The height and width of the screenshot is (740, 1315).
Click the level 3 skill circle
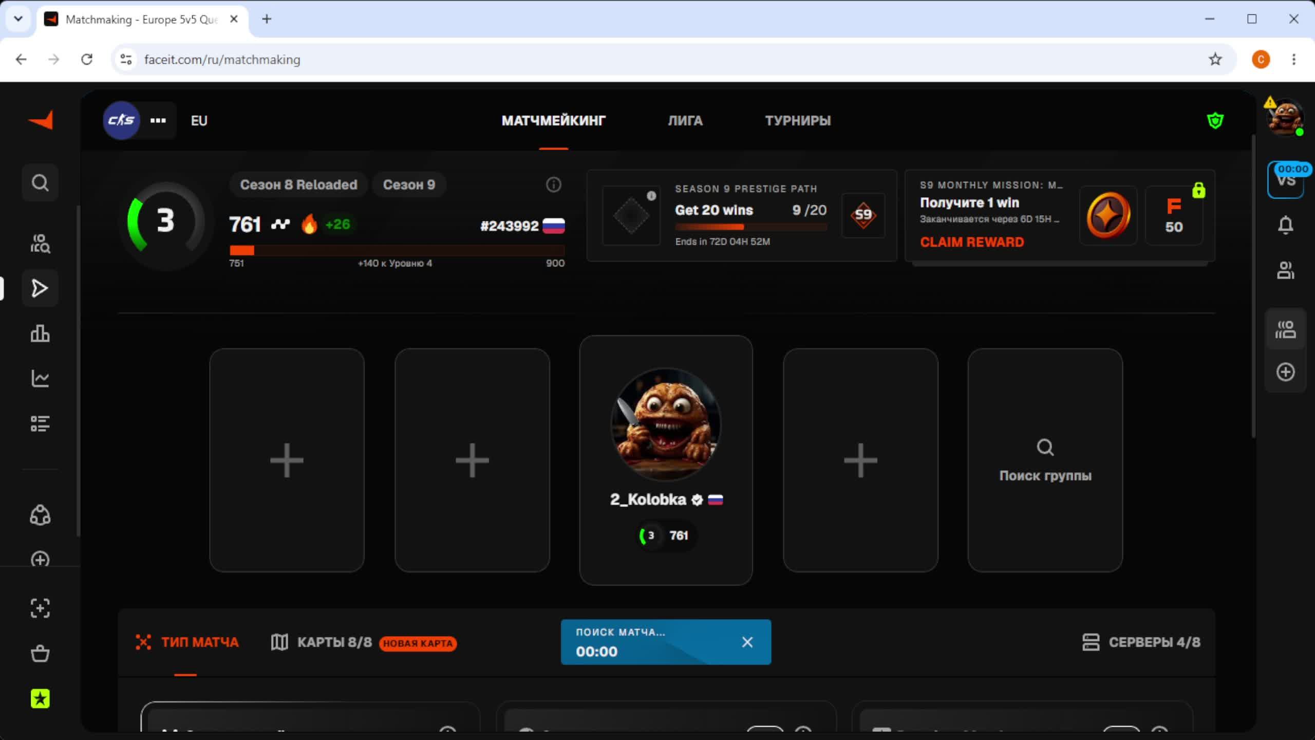click(x=165, y=221)
